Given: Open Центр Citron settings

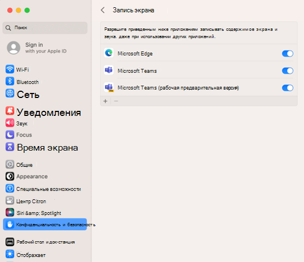Looking at the screenshot, I should click(x=31, y=201).
